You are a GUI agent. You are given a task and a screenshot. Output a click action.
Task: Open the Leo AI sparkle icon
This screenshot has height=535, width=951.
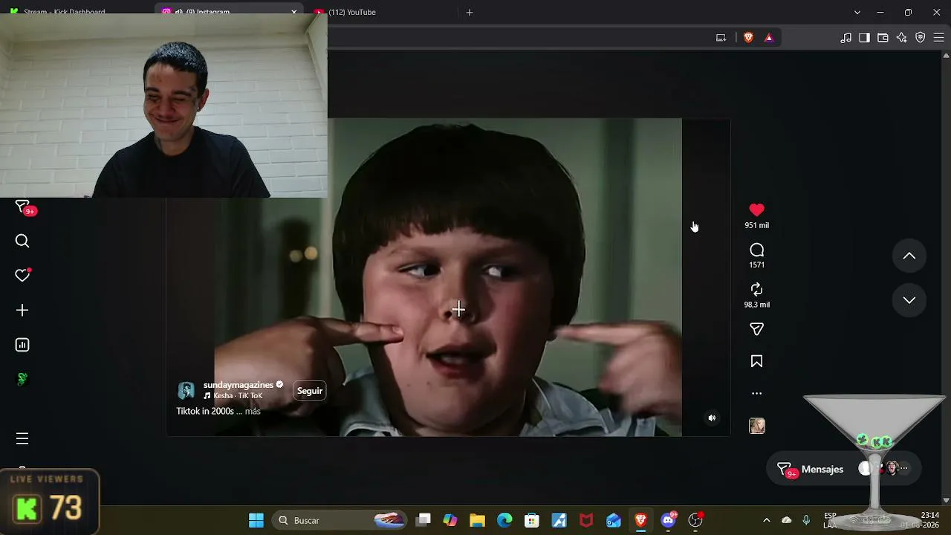(901, 38)
